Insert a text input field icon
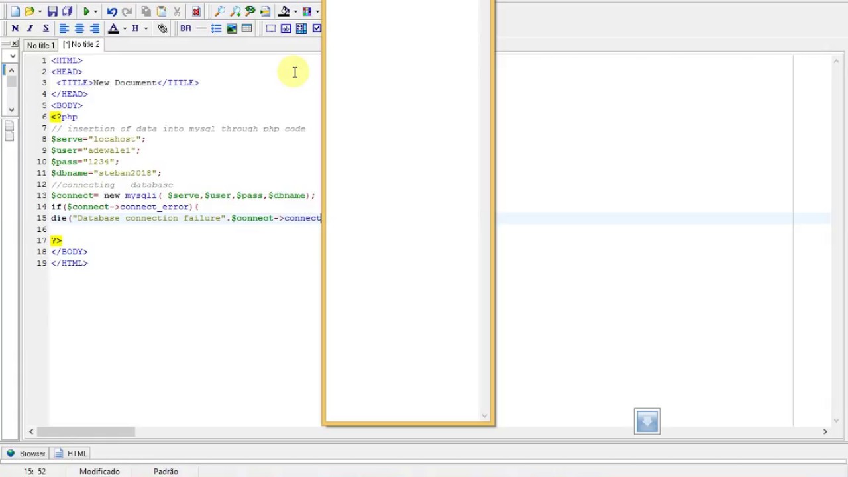848x477 pixels. pyautogui.click(x=286, y=28)
